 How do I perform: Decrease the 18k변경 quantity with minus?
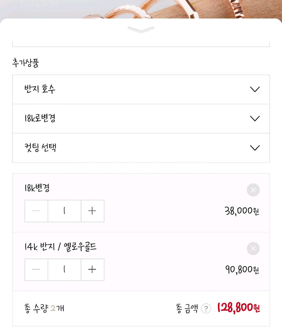tap(36, 211)
